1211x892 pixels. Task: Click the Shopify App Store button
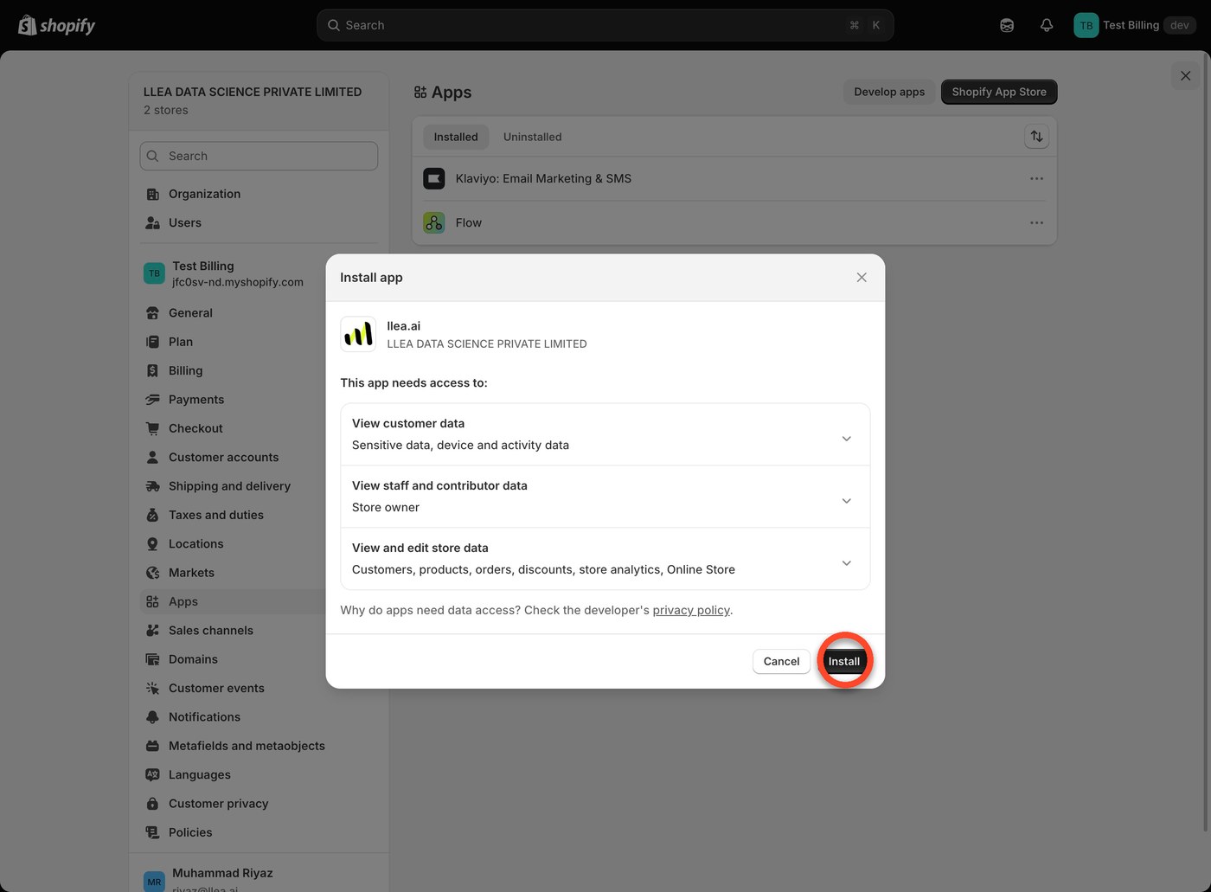click(x=999, y=92)
